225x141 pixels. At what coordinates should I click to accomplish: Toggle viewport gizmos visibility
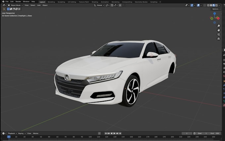[x=192, y=5]
